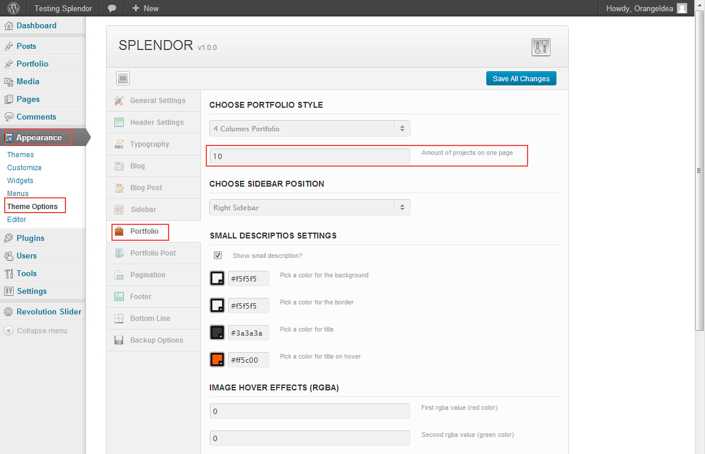The image size is (705, 454).
Task: Click the Media icon in sidebar
Action: tap(8, 82)
